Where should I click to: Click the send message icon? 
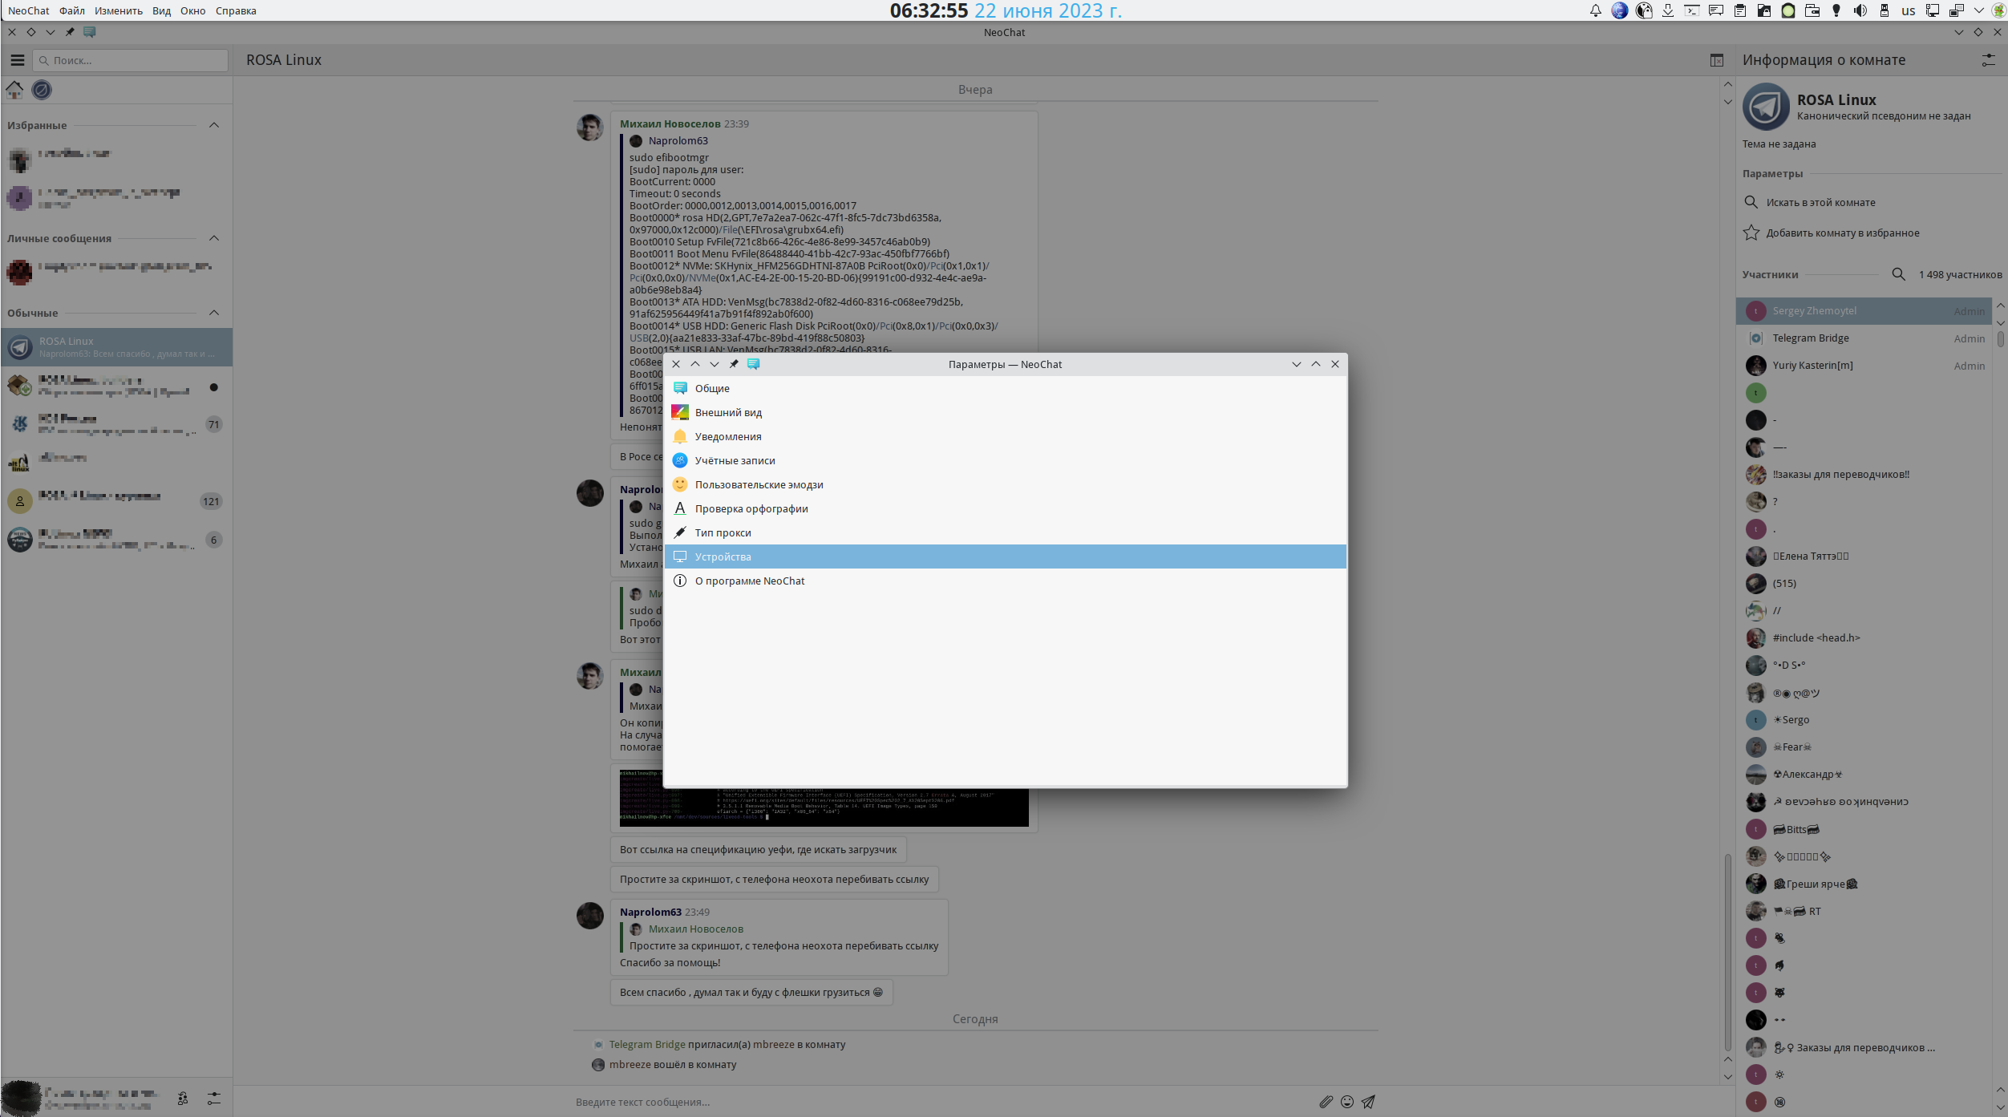(x=1368, y=1102)
